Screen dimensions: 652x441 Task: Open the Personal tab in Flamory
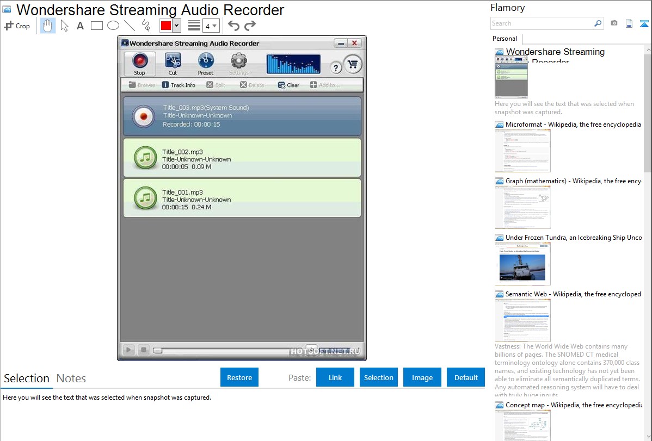click(505, 39)
